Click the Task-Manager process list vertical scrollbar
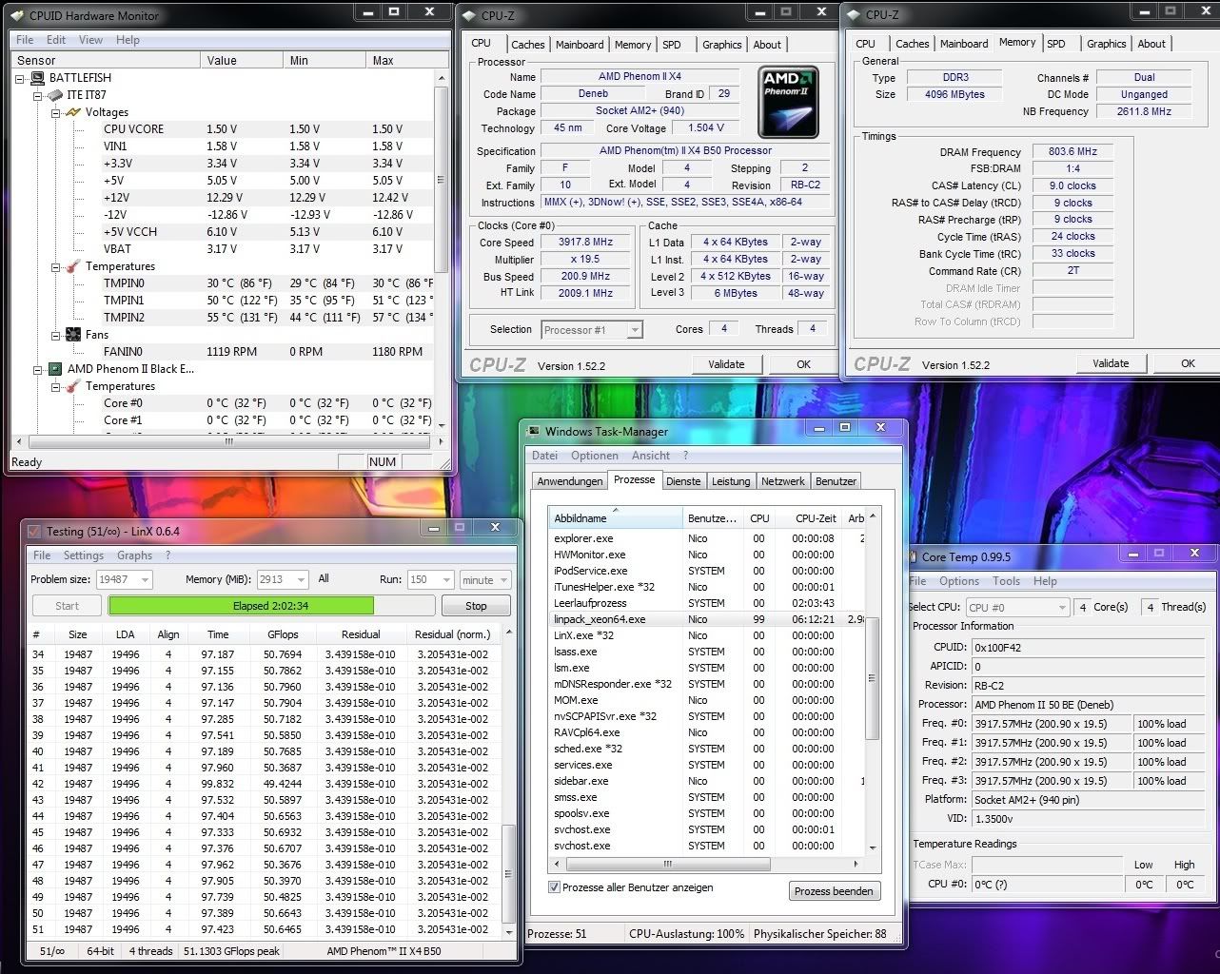The image size is (1220, 974). [871, 679]
